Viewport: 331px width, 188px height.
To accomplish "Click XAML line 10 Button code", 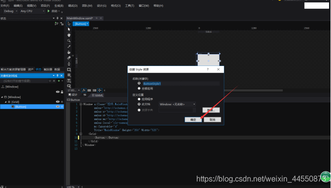I will (107, 137).
